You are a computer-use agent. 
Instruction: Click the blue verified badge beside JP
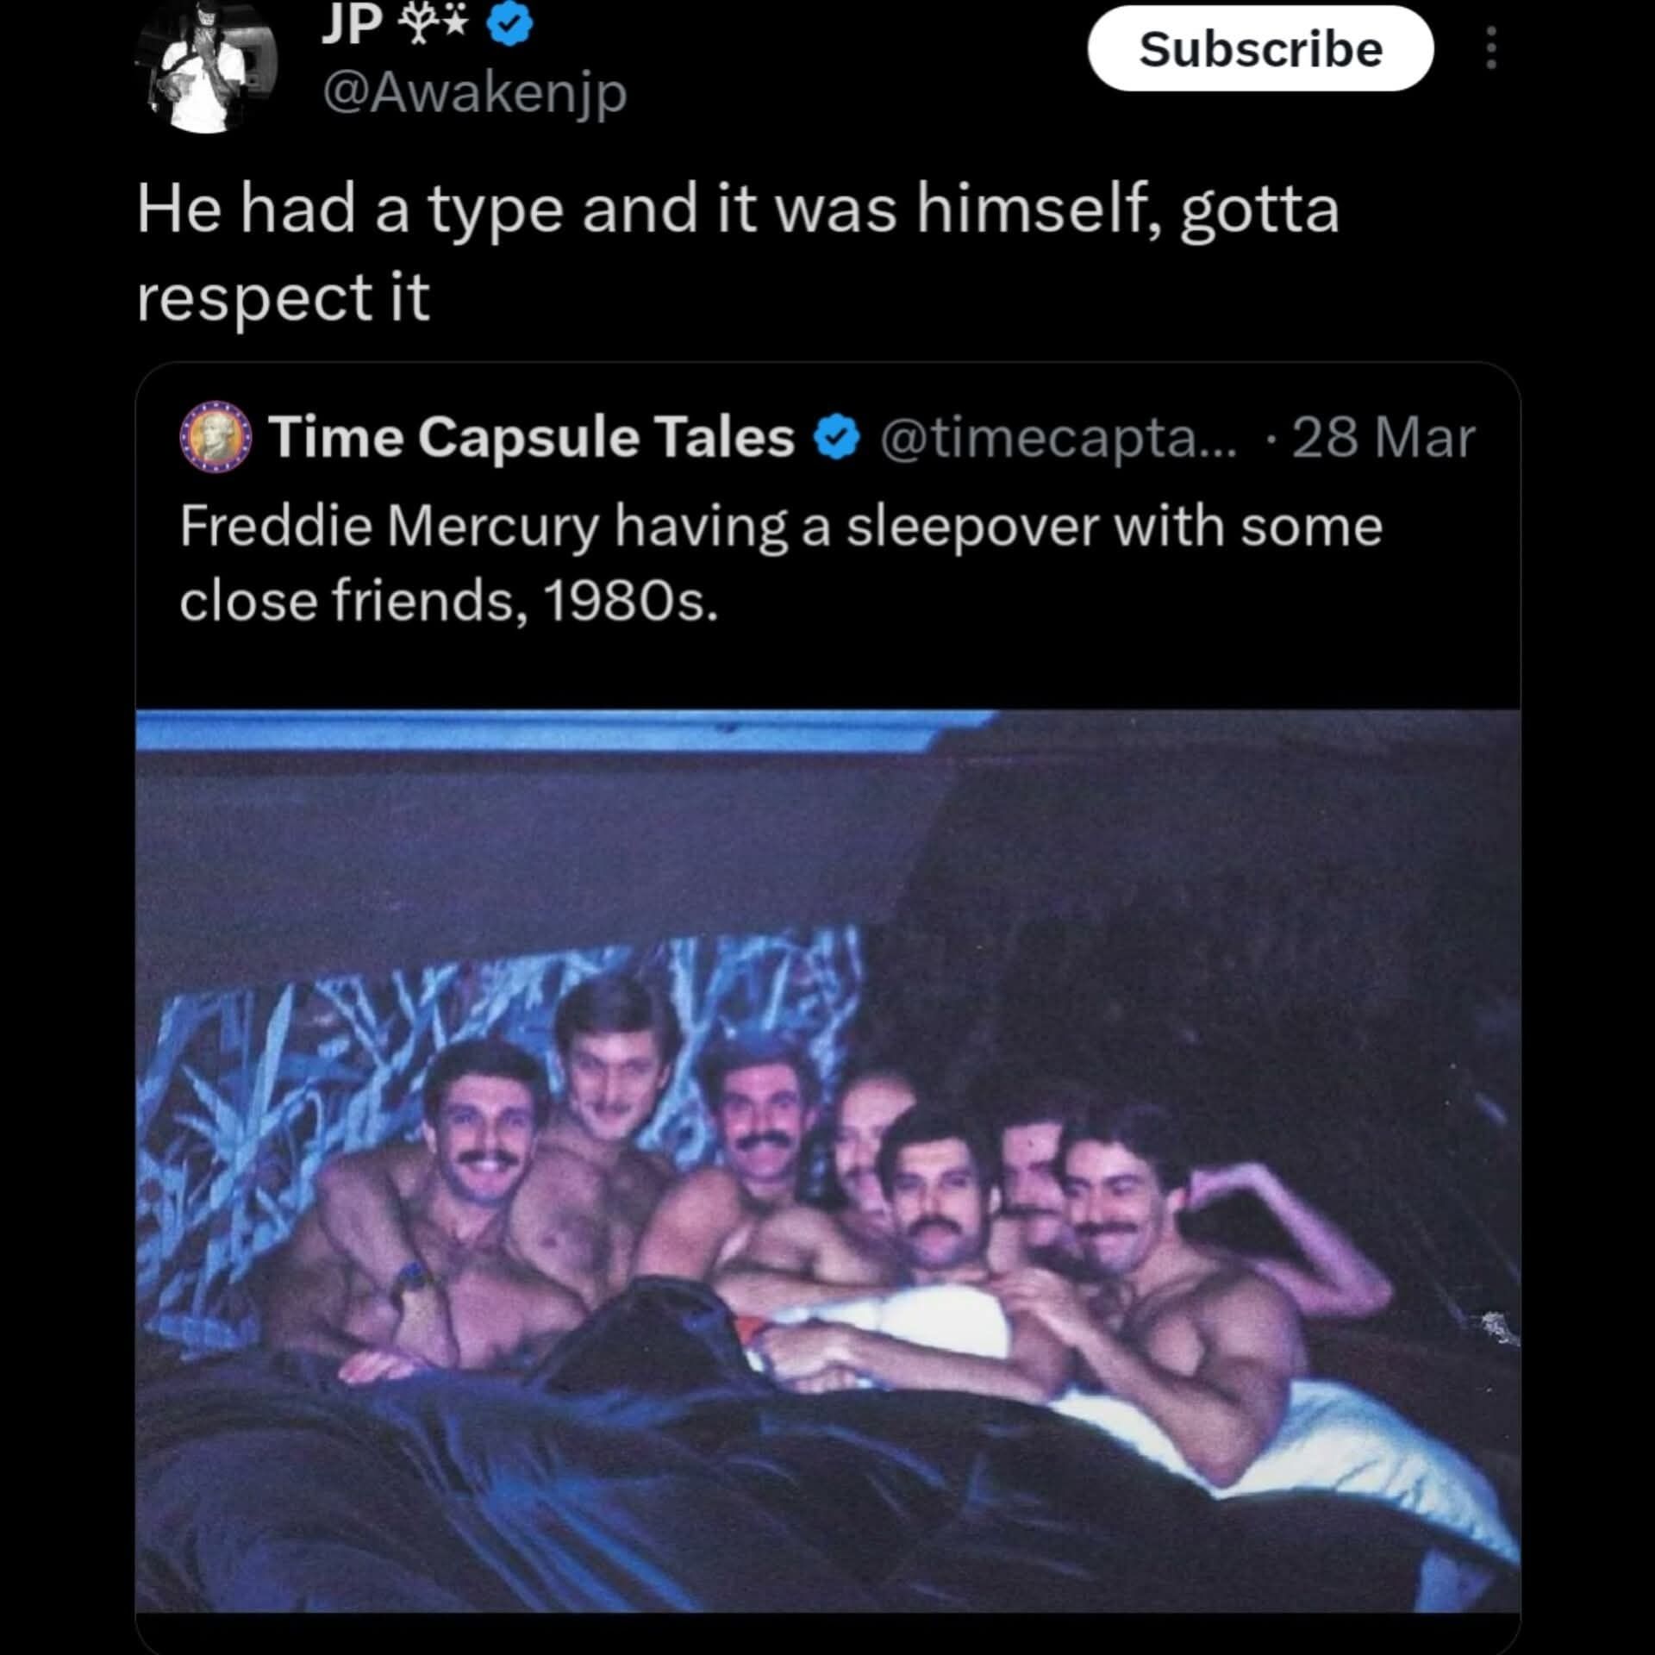tap(510, 26)
